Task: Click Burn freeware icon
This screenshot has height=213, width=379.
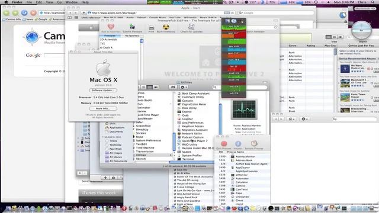Action: (x=166, y=28)
